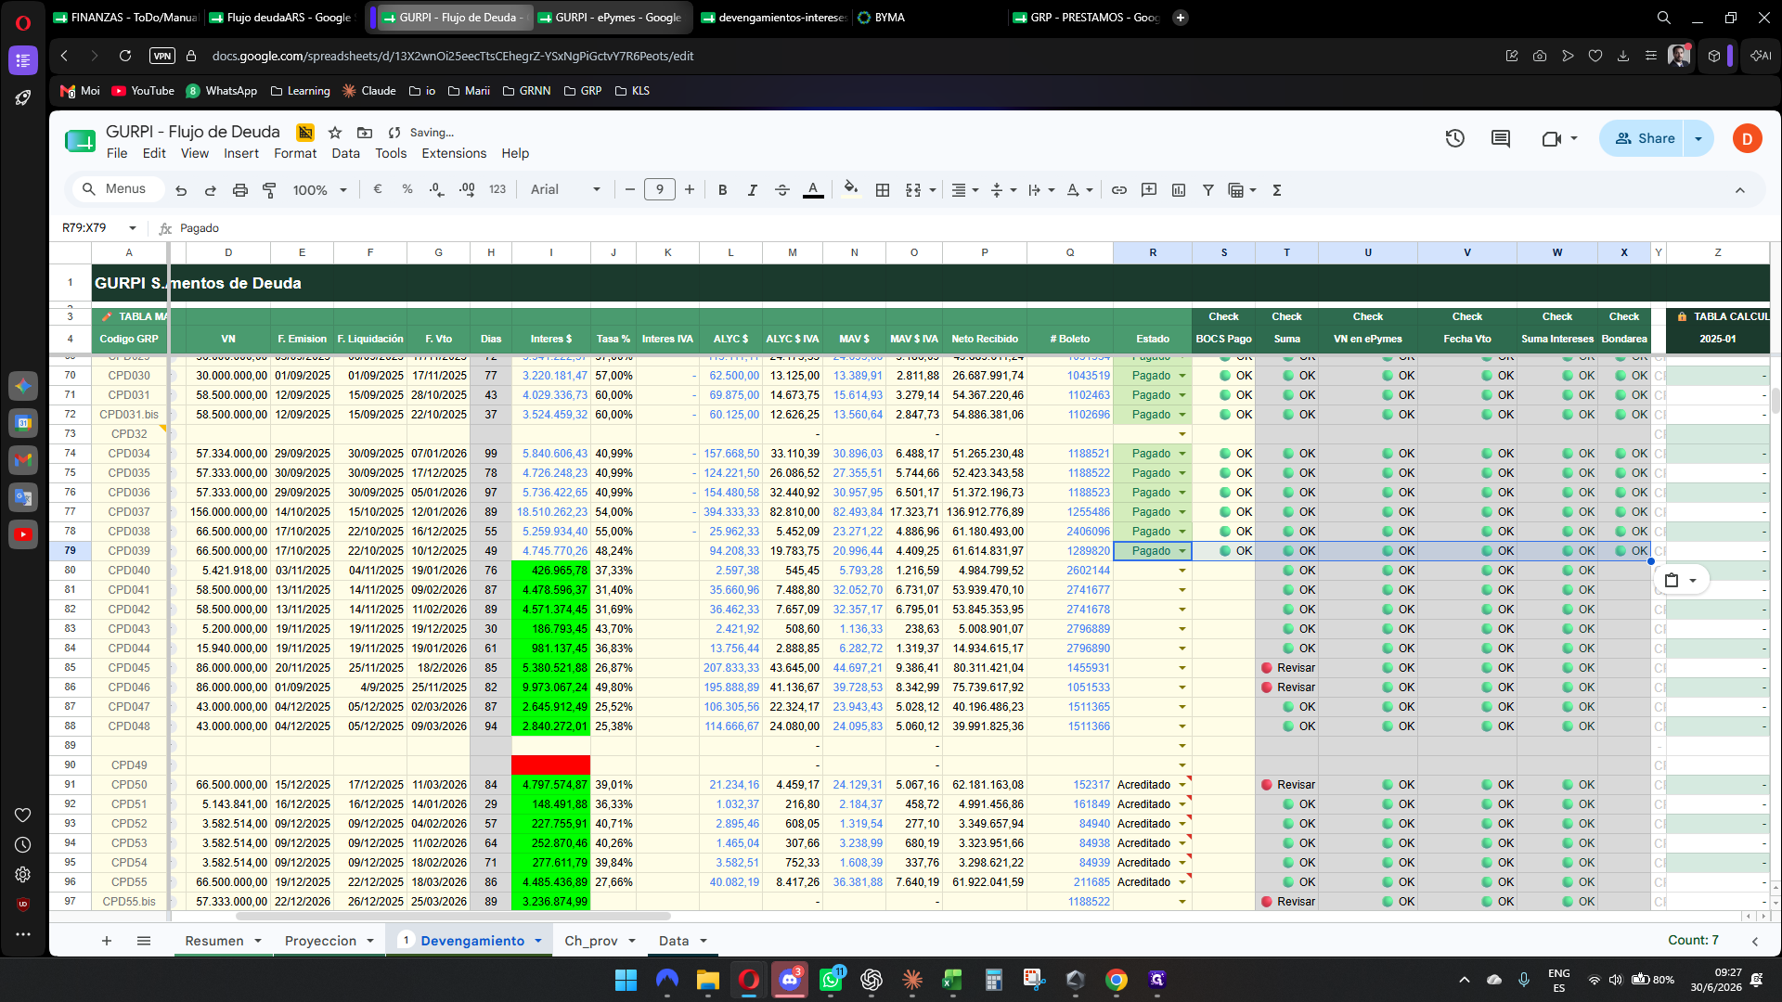Toggle italic formatting
This screenshot has width=1782, height=1002.
coord(753,190)
